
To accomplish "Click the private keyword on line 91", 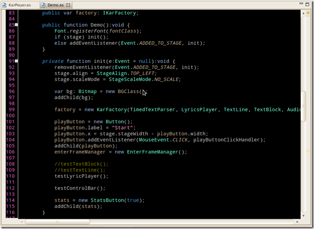I will point(53,61).
